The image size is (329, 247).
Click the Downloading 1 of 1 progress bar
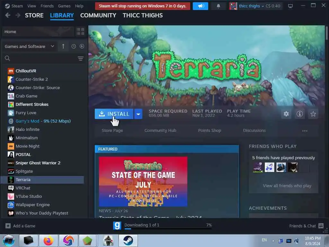click(x=168, y=229)
